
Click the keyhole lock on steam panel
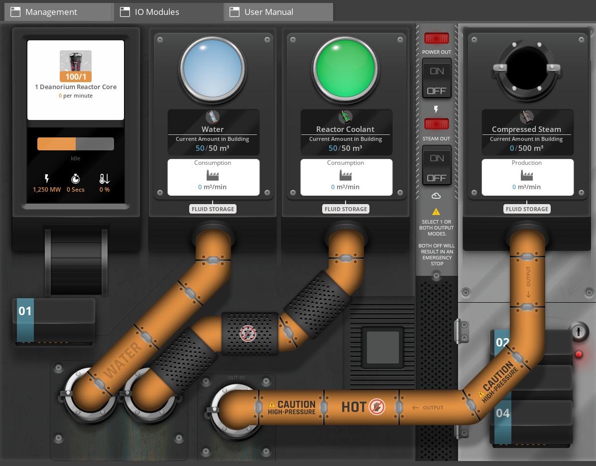579,332
